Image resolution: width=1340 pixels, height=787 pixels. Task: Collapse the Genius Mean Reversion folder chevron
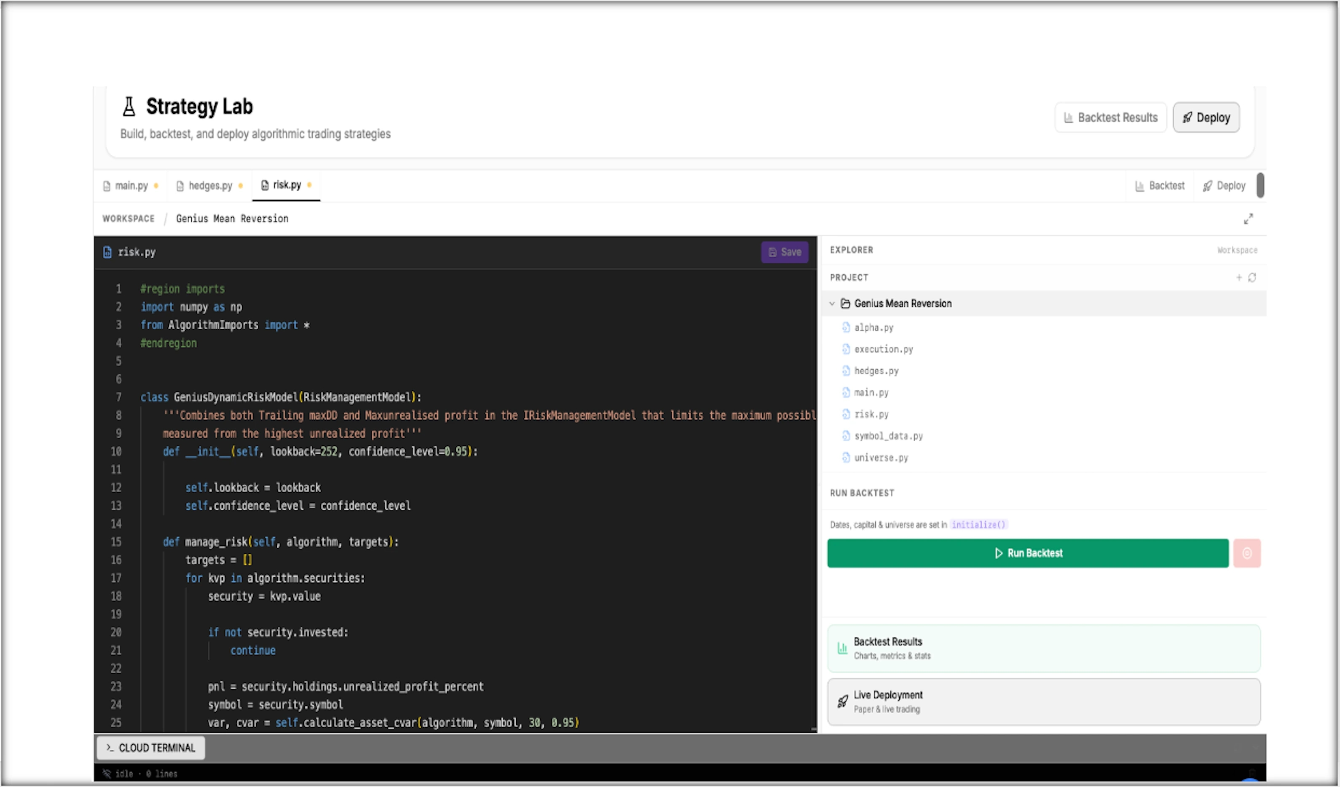click(832, 304)
